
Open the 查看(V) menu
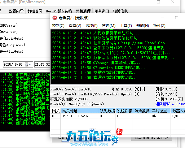point(75,26)
